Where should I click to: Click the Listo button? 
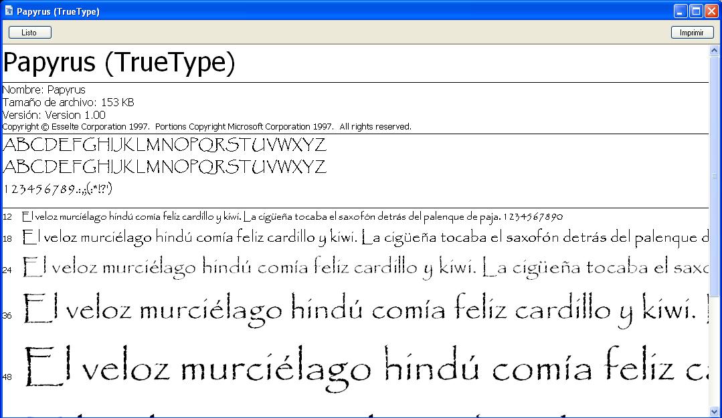(x=30, y=33)
